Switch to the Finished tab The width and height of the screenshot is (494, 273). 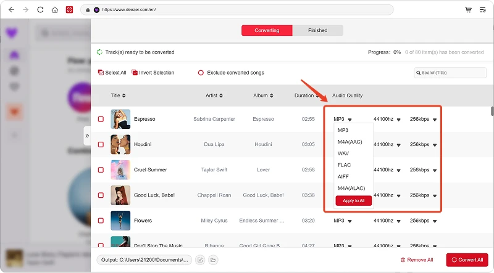pyautogui.click(x=317, y=31)
